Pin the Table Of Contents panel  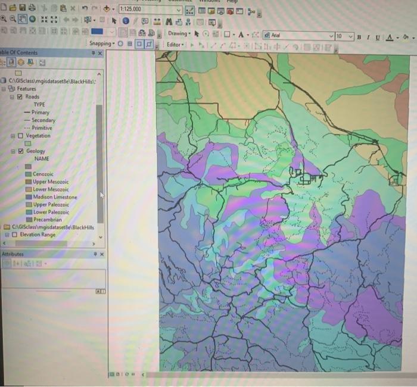[93, 53]
